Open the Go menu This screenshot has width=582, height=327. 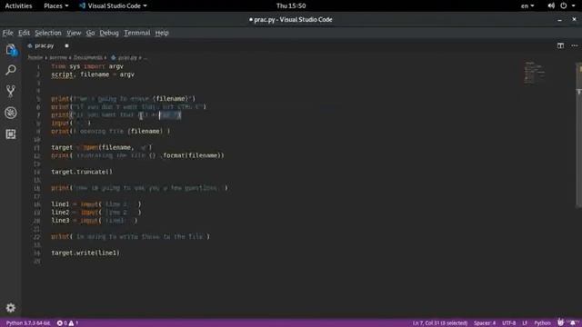point(90,33)
